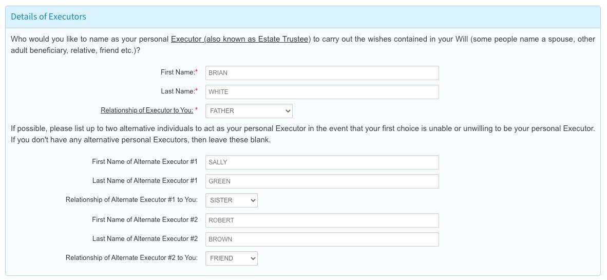
Task: Click the 'Relationship of Executor to You' link
Action: coord(147,110)
